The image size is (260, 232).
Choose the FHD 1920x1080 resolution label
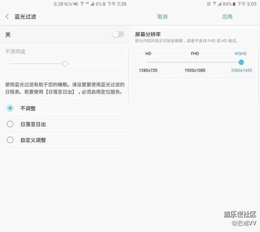click(x=195, y=70)
